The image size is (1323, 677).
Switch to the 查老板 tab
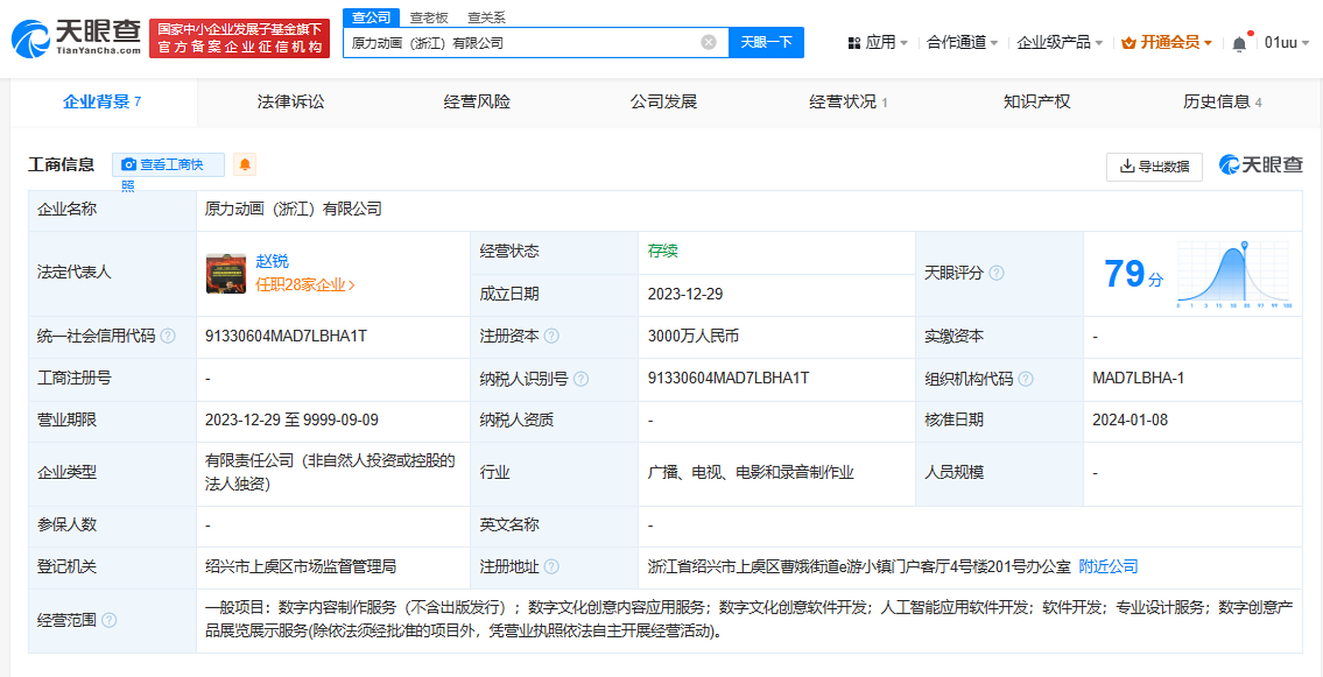[x=430, y=17]
